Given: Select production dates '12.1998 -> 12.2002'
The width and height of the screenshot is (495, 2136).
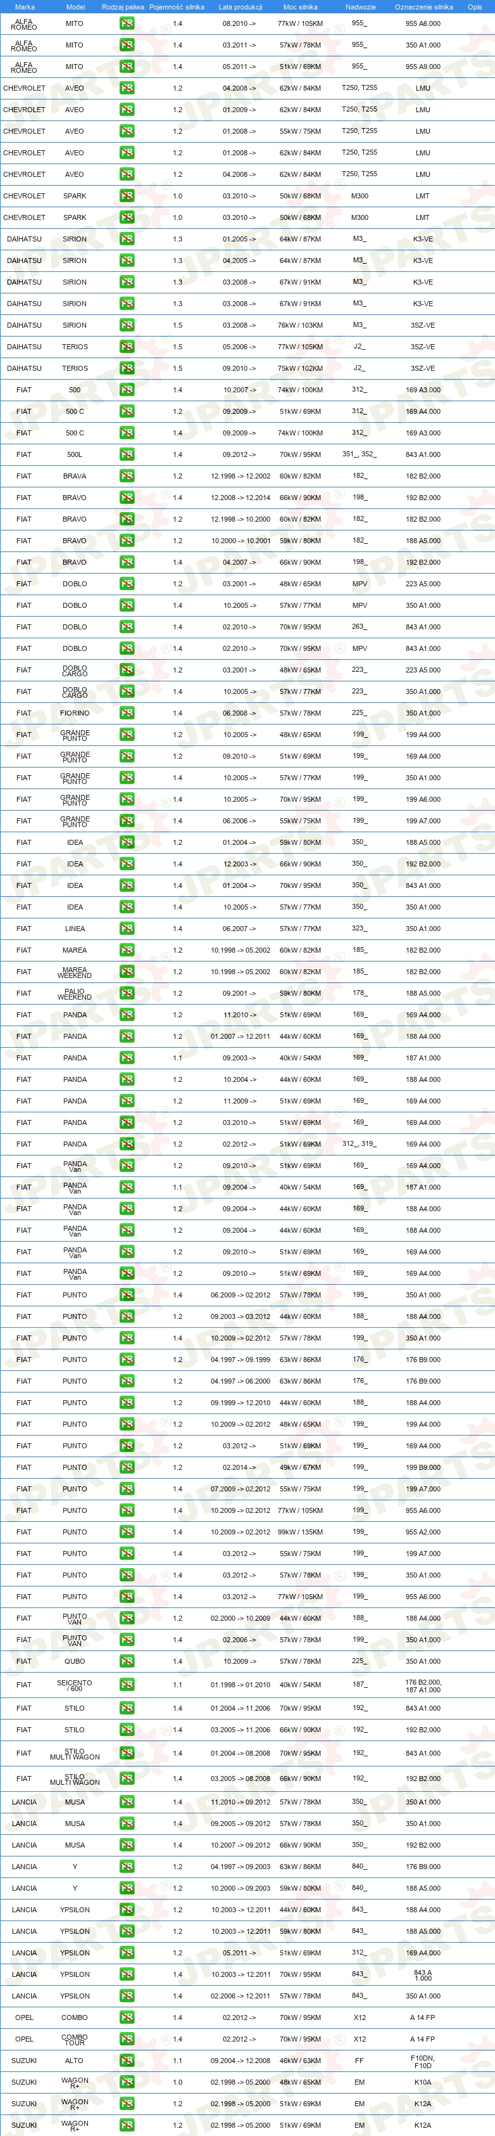Looking at the screenshot, I should [x=240, y=476].
